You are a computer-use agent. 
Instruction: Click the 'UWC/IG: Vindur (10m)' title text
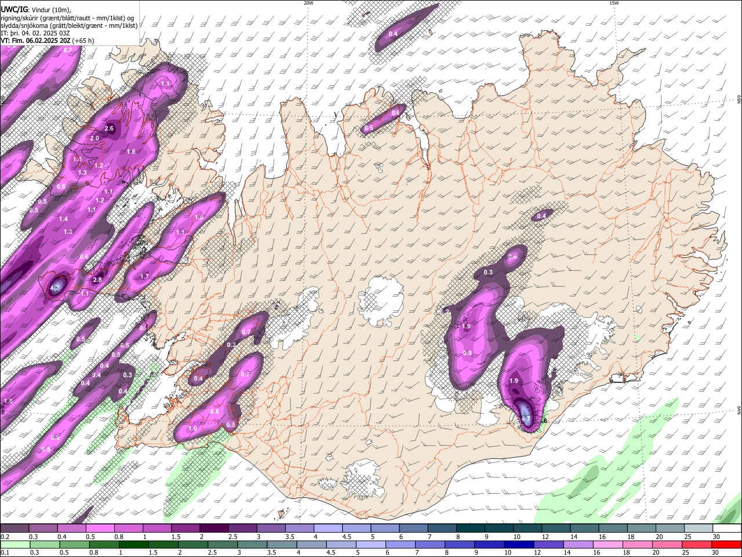36,10
